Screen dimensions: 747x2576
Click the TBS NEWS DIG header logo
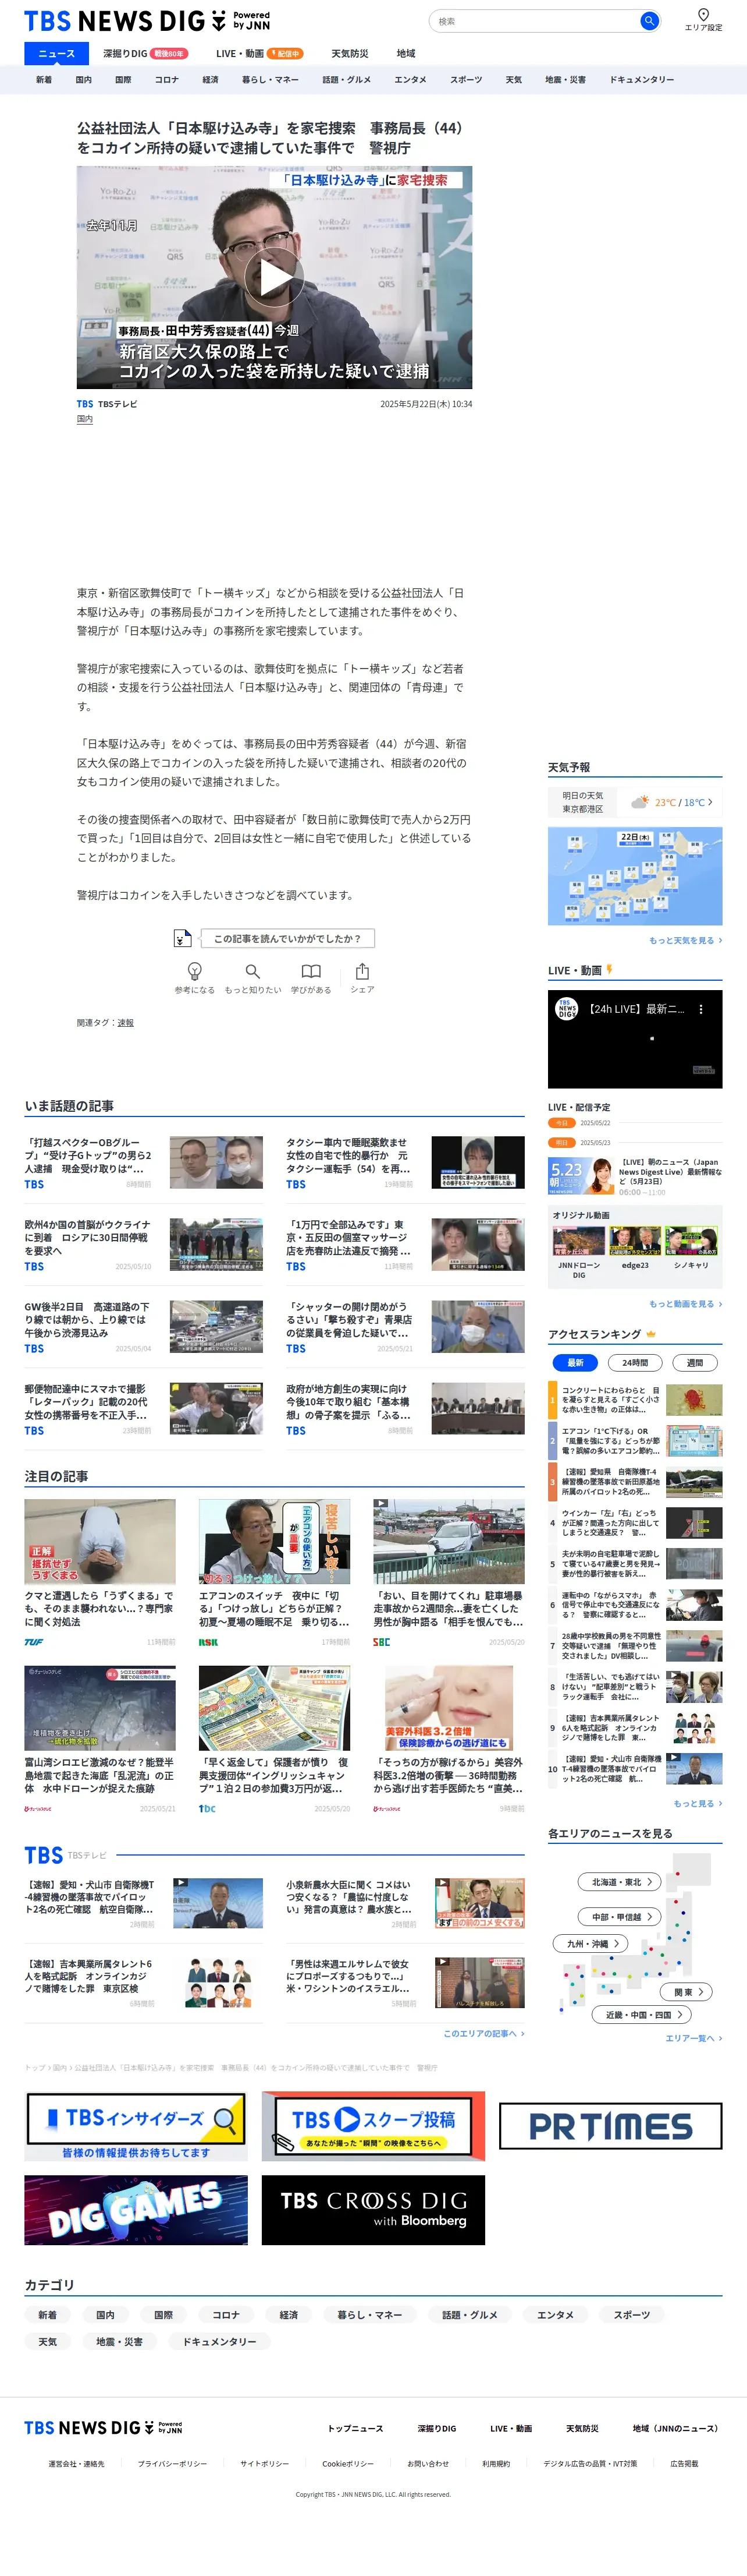point(147,21)
